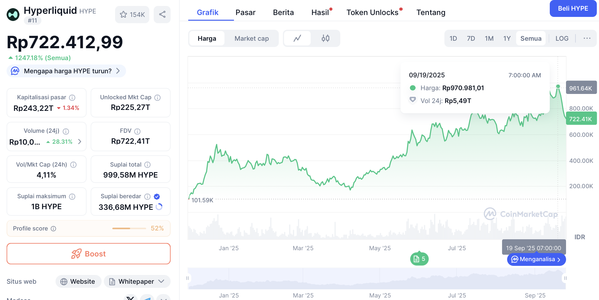Open the Tentang tab
This screenshot has width=599, height=300.
[431, 13]
